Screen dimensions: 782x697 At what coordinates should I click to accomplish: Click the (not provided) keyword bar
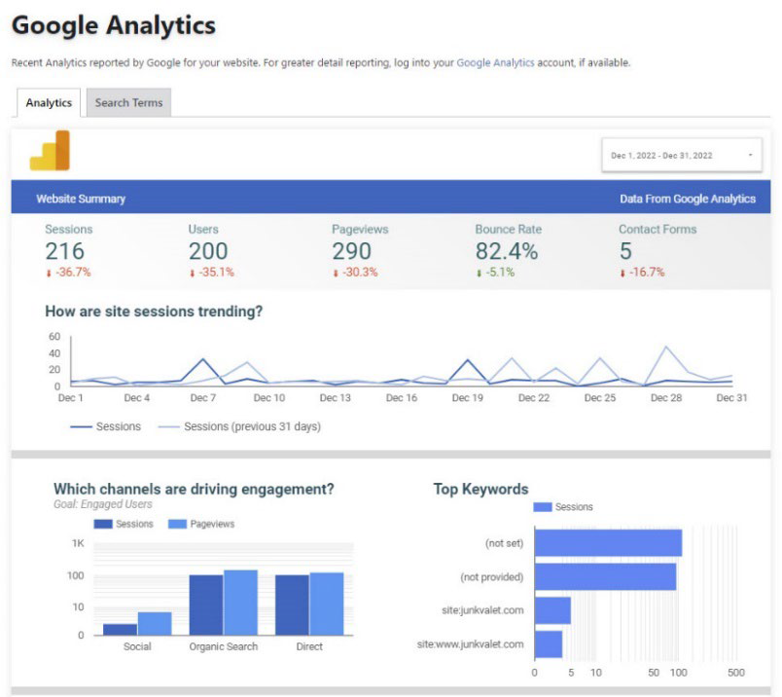[605, 576]
